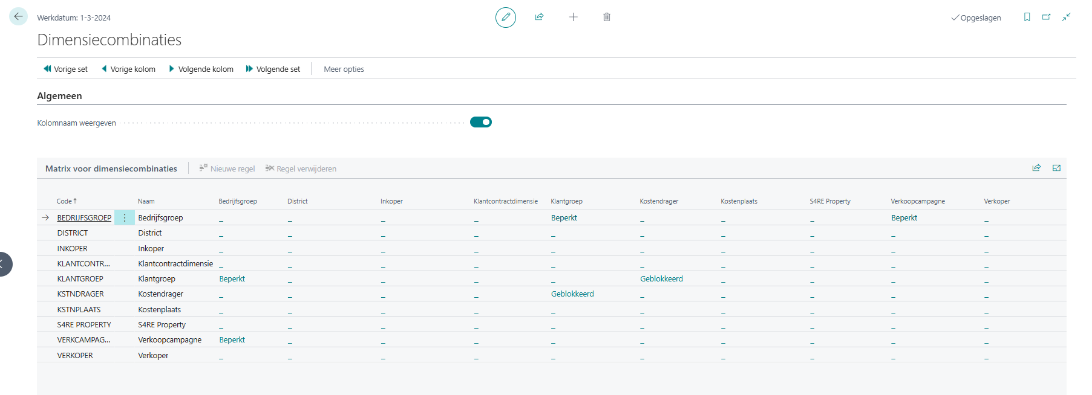Collapse the page with shrink icon
Viewport: 1092px width, 395px height.
[1066, 17]
